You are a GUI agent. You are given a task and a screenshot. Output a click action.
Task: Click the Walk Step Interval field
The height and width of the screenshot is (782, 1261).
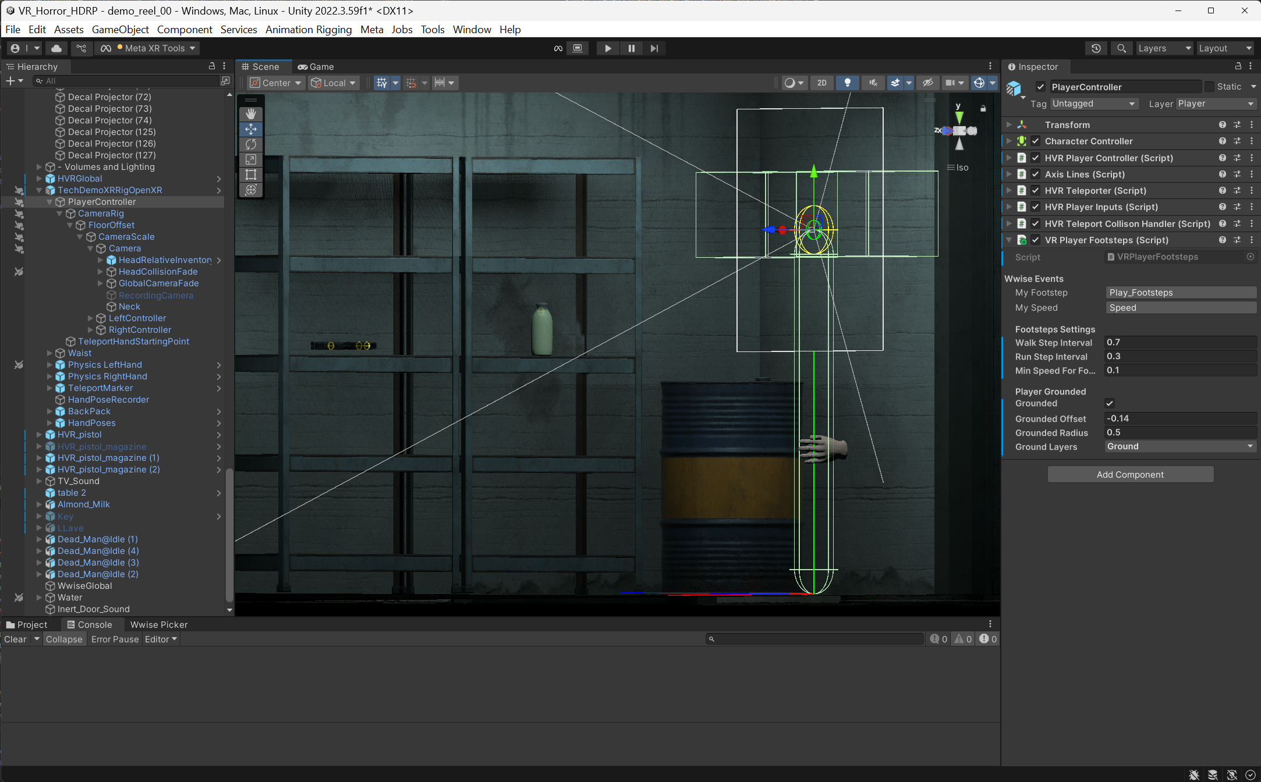(1180, 342)
